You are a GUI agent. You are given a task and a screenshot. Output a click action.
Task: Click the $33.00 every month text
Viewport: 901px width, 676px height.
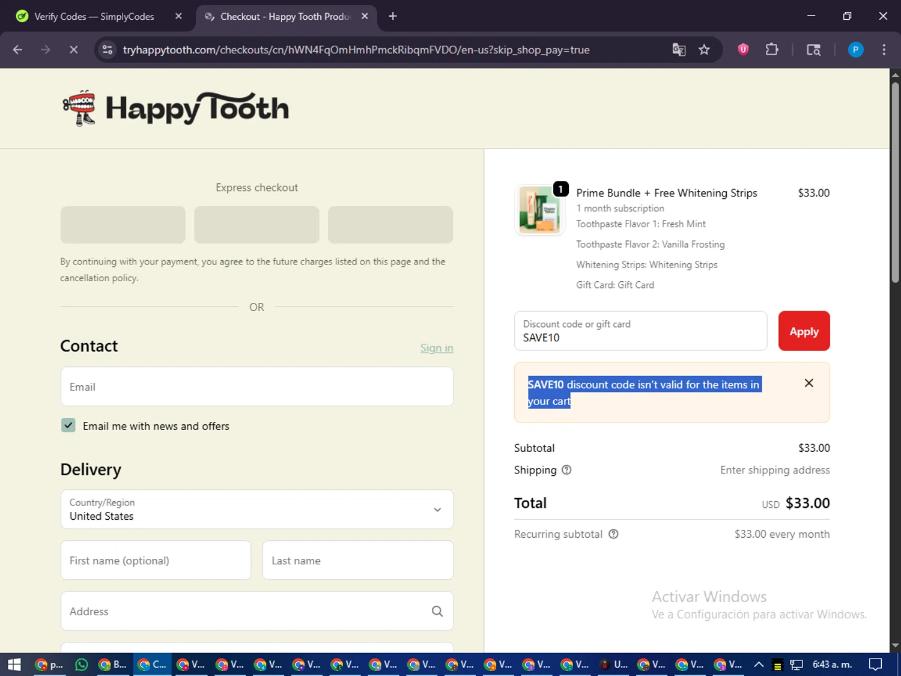pyautogui.click(x=782, y=534)
